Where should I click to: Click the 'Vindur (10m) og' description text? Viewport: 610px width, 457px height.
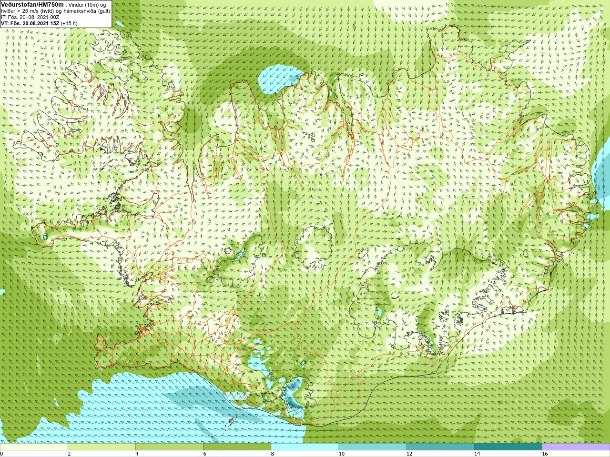[x=87, y=5]
